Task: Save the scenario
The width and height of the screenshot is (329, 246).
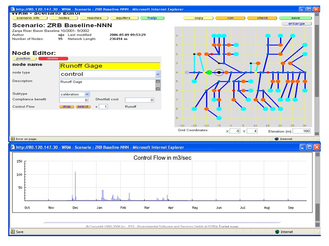Action: click(x=295, y=18)
